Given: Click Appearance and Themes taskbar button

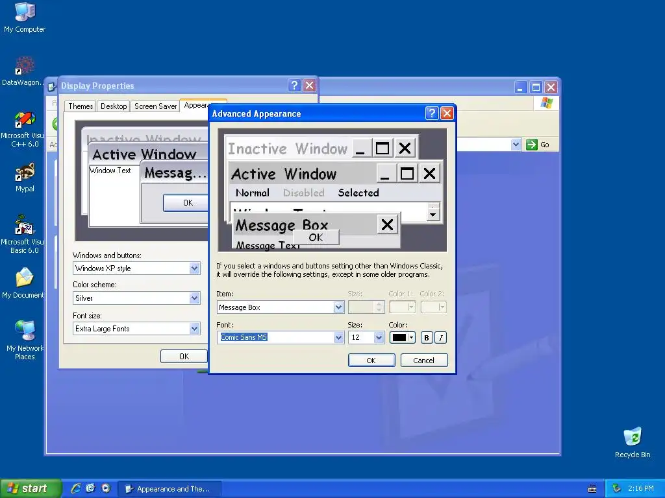Looking at the screenshot, I should click(169, 489).
